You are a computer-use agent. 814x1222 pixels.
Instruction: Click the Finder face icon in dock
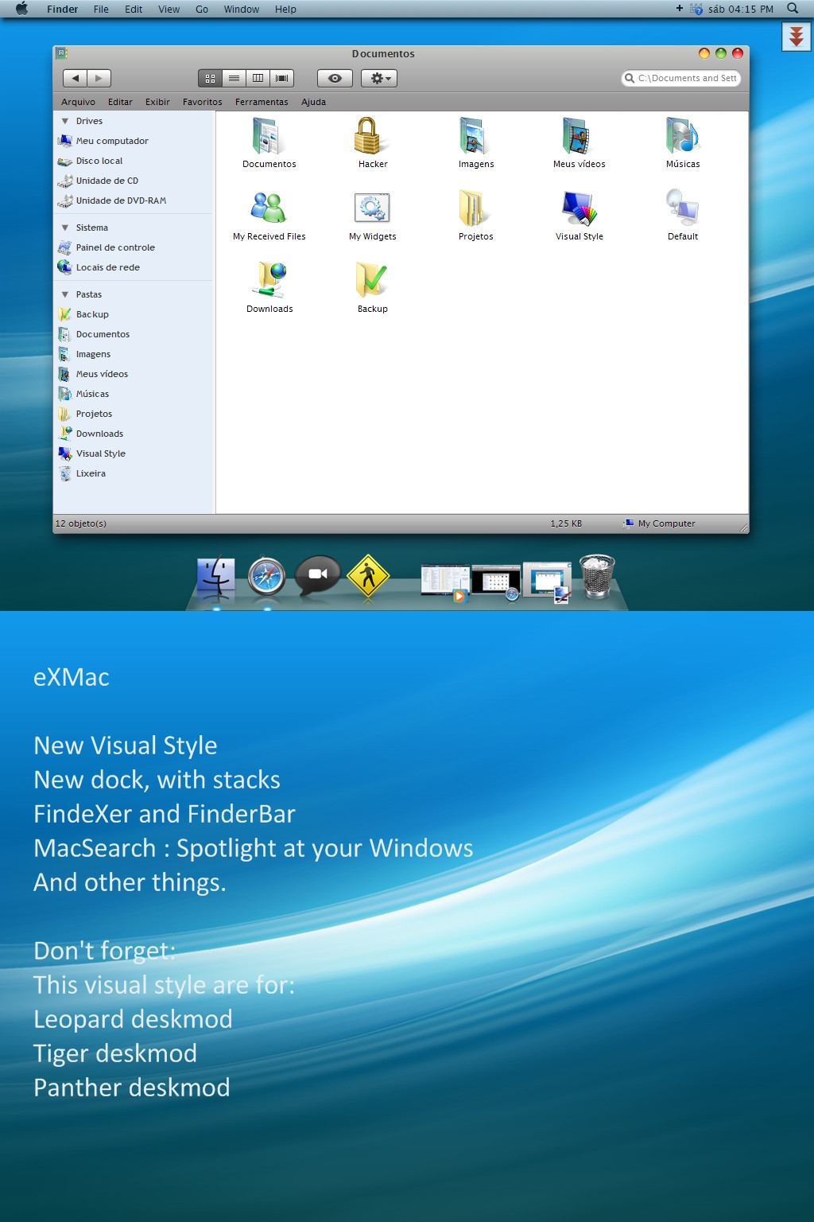pyautogui.click(x=216, y=577)
